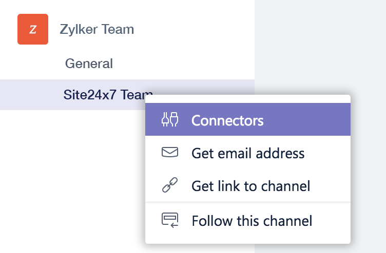
Task: Click white padding above Connectors in menu
Action: [247, 99]
